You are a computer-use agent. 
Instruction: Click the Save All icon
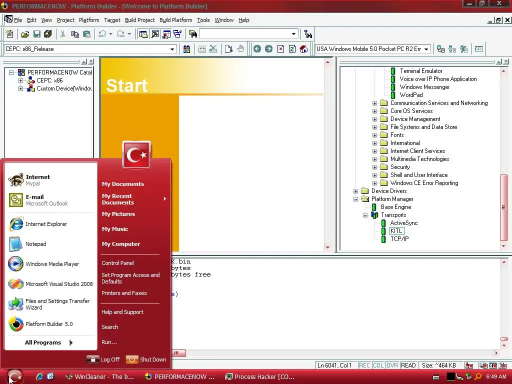[x=47, y=33]
